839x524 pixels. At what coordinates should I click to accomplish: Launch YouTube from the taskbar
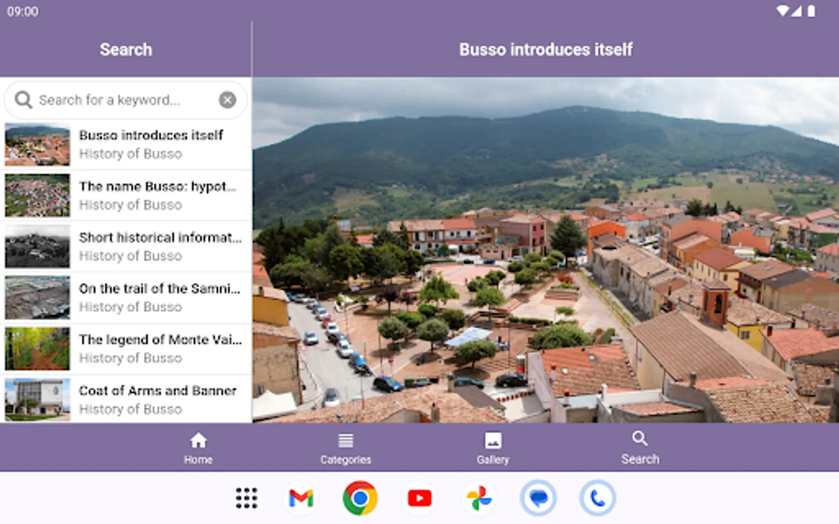[x=419, y=498]
